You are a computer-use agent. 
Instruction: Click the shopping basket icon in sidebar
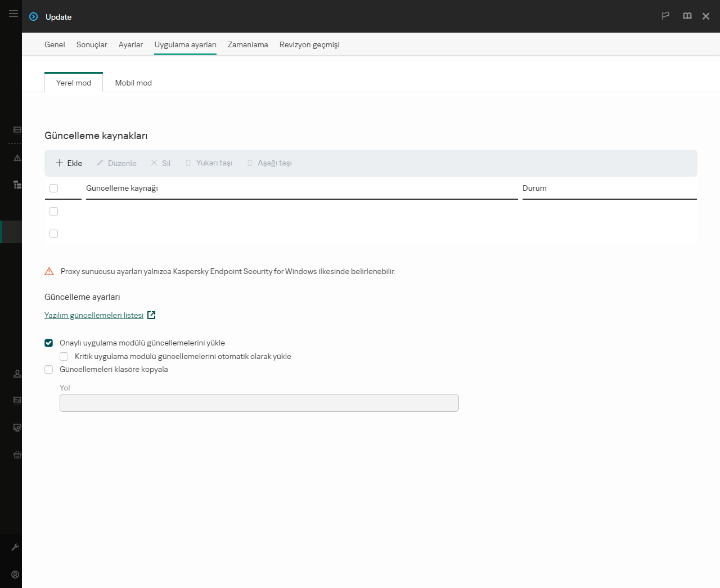pyautogui.click(x=17, y=455)
